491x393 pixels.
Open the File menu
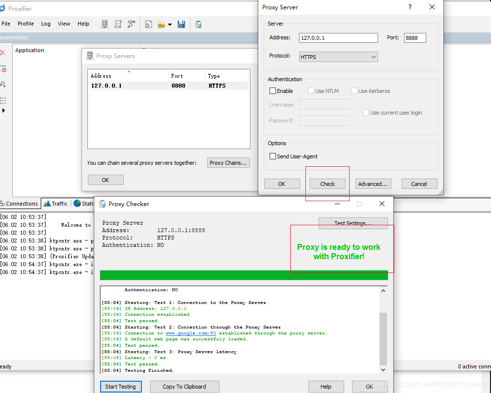(5, 24)
